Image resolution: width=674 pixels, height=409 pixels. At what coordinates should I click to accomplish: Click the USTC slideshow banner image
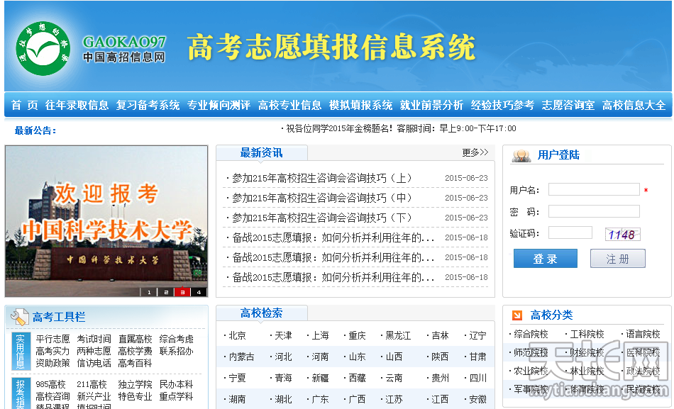pyautogui.click(x=106, y=221)
